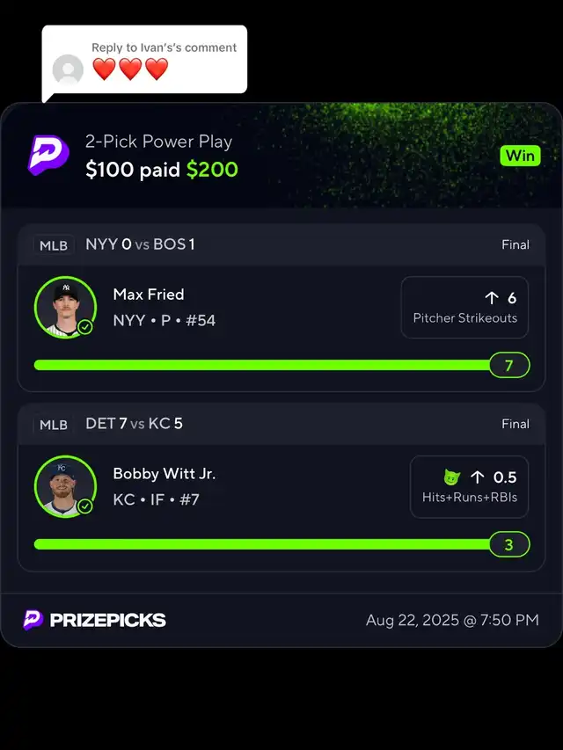Open Bobby Witt Jr.'s player photo
Viewport: 563px width, 750px height.
[x=64, y=486]
